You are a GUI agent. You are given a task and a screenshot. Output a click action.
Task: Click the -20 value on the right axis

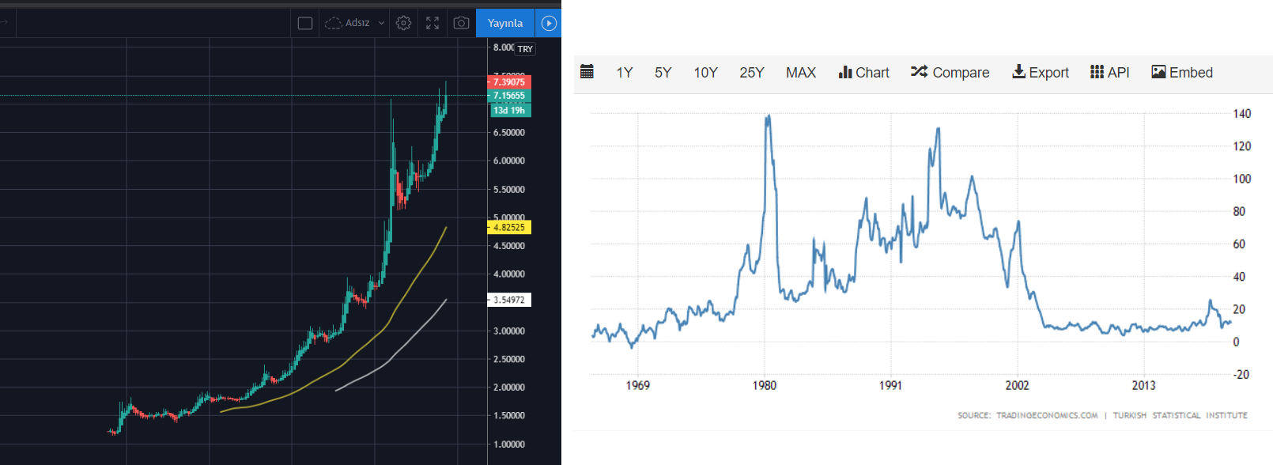(x=1241, y=375)
